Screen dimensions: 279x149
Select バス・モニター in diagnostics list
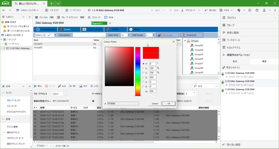coord(12,106)
